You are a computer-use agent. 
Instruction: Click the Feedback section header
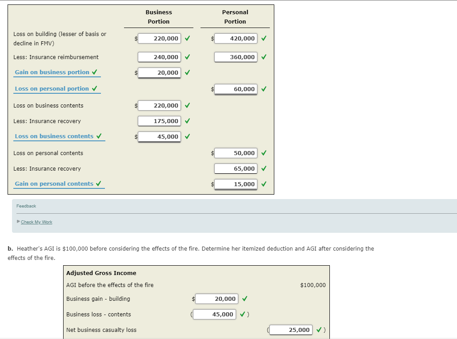[x=26, y=206]
